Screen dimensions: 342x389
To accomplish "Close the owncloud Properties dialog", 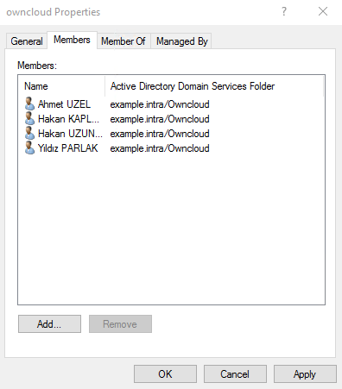I will [x=323, y=12].
